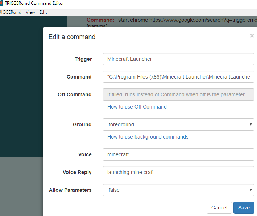The image size is (257, 216).
Task: Click the Voice Reply label
Action: click(77, 172)
